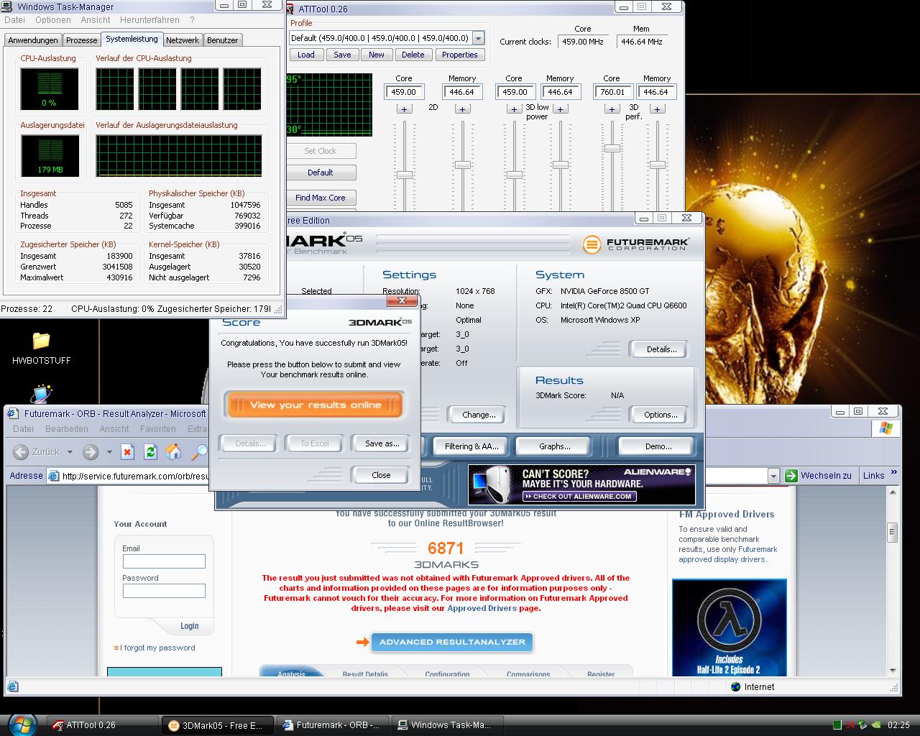Click the 2D Memory slider handle
This screenshot has width=920, height=736.
click(x=463, y=165)
